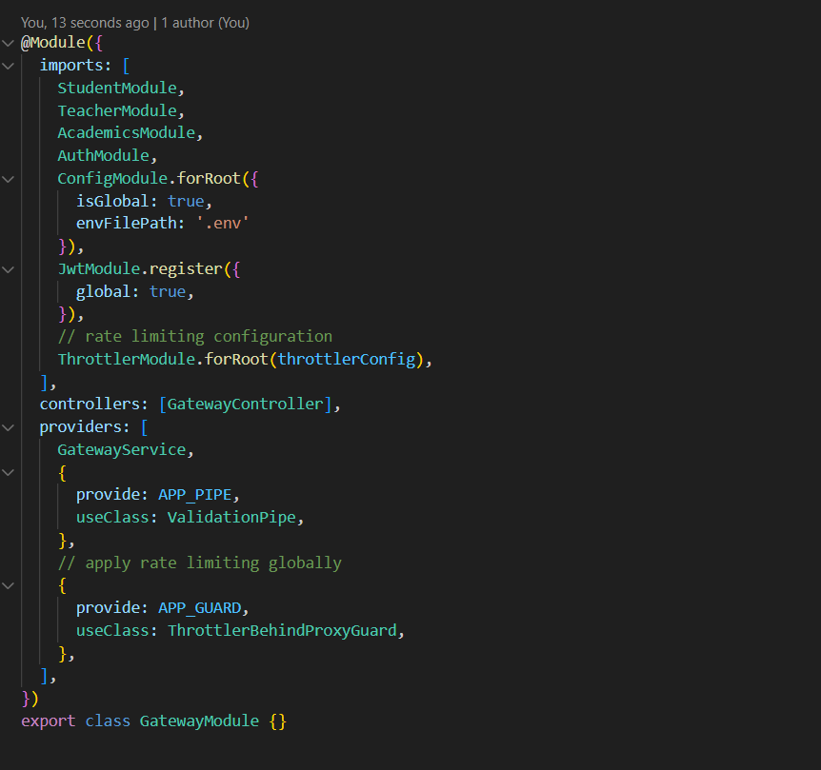Image resolution: width=821 pixels, height=770 pixels.
Task: Click on GatewayModule class name
Action: click(x=199, y=721)
